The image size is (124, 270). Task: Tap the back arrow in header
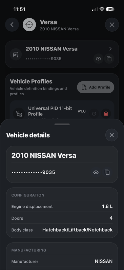pyautogui.click(x=12, y=25)
